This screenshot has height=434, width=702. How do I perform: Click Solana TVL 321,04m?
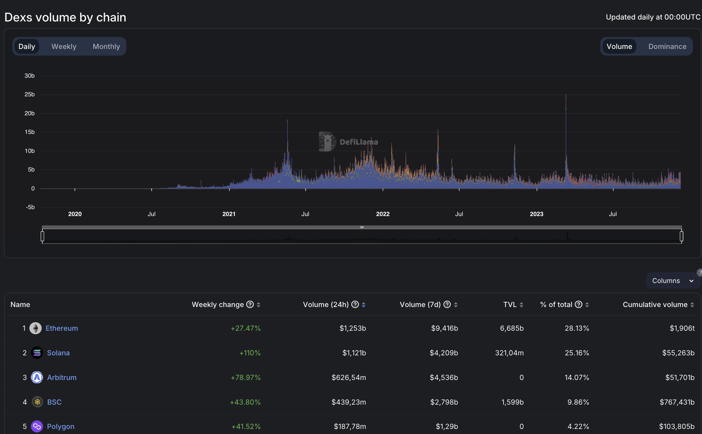tap(509, 353)
